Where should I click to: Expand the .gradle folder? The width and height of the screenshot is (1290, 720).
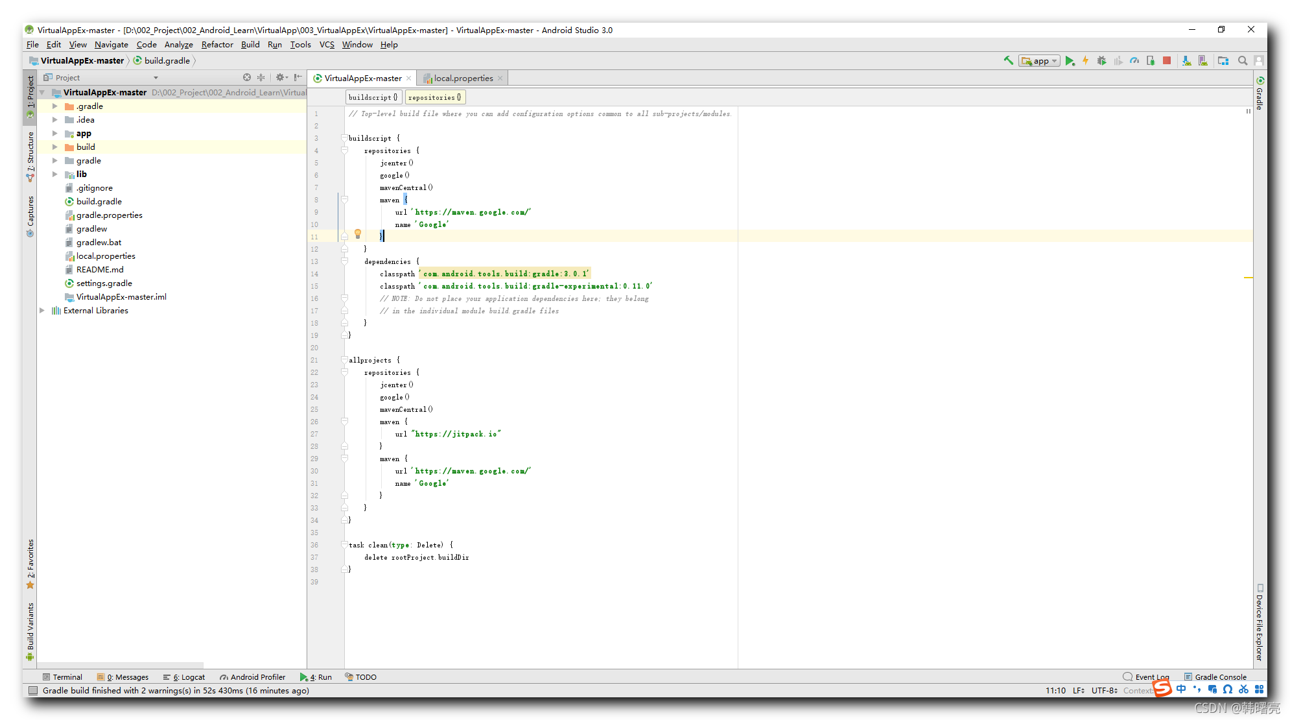[55, 106]
